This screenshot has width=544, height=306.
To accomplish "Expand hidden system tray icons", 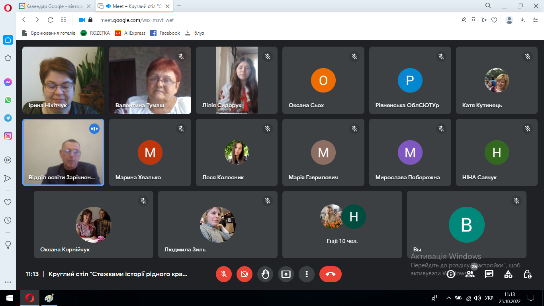I will [x=449, y=298].
